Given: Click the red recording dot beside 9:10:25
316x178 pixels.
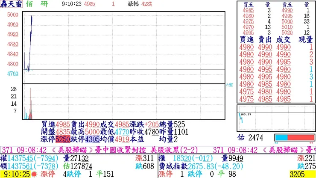Looking at the screenshot, I should pos(34,174).
